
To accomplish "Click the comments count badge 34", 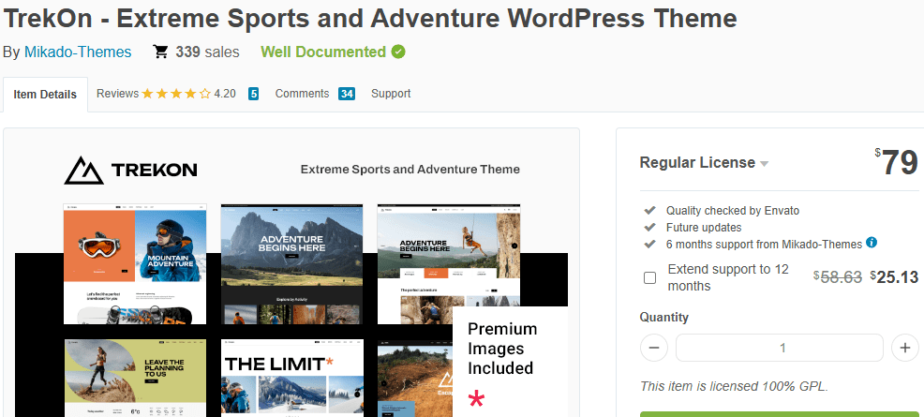I will click(347, 94).
